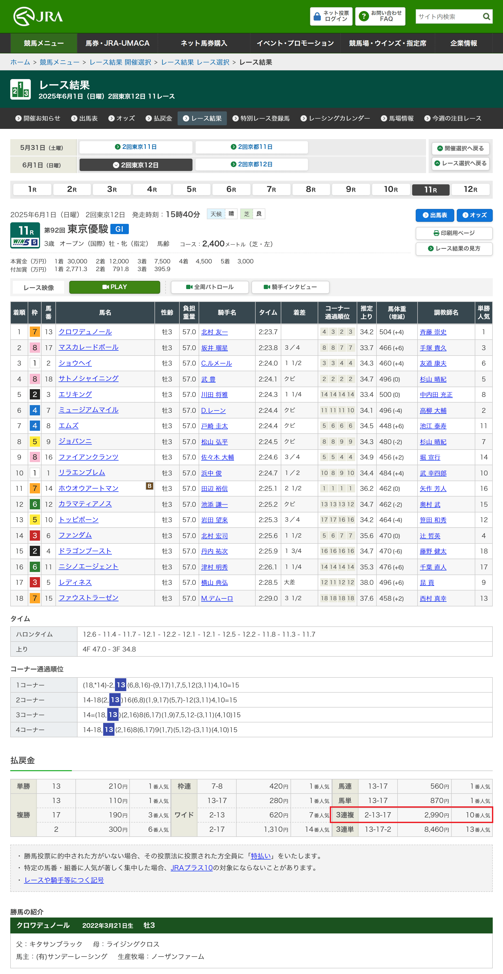Screen dimensions: 503x974
Task: Open jockey M.デムーロ link
Action: click(217, 598)
